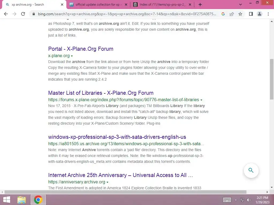The width and height of the screenshot is (274, 205).
Task: Open the Windows Start menu
Action: pyautogui.click(x=7, y=200)
